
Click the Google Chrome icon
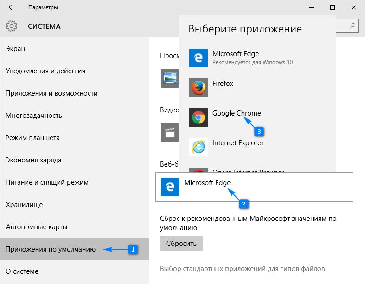tap(198, 117)
